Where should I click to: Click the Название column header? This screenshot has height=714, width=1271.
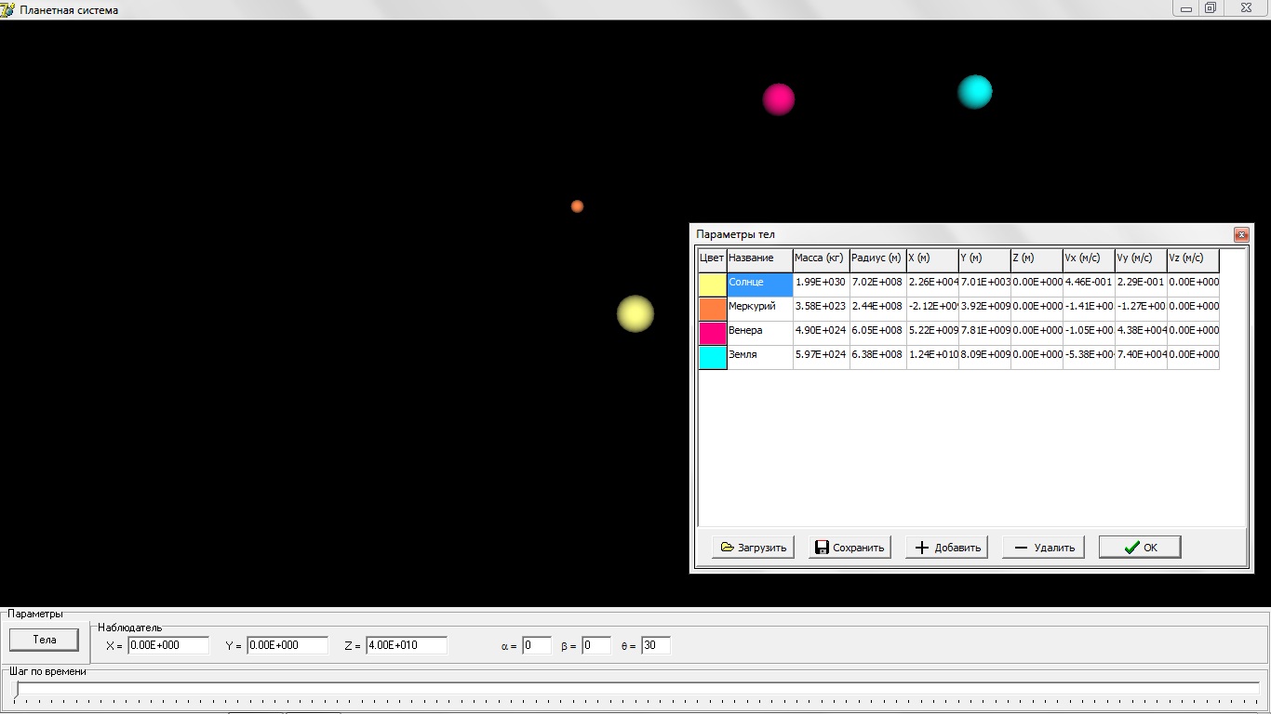coord(760,260)
